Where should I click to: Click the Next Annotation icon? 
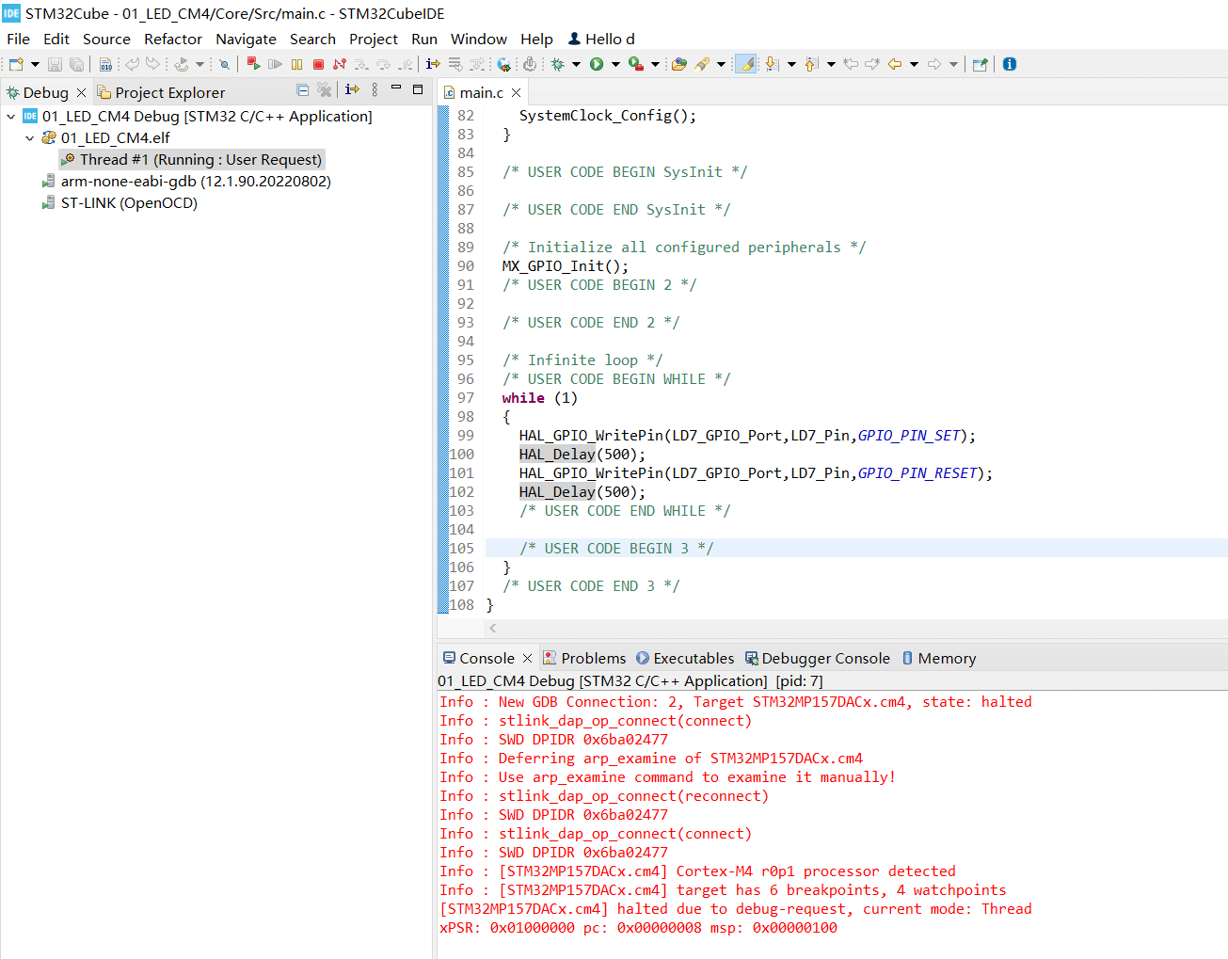772,64
